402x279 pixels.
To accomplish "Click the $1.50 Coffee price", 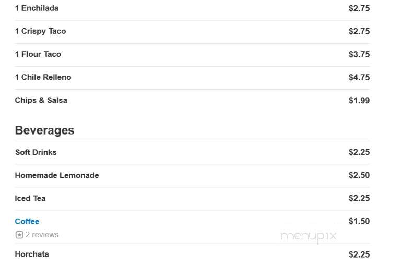I will (359, 221).
